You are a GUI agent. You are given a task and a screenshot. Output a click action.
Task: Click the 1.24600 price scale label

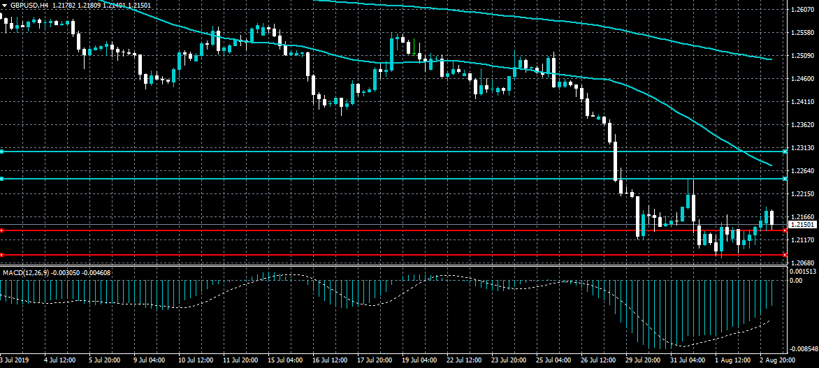pyautogui.click(x=804, y=79)
